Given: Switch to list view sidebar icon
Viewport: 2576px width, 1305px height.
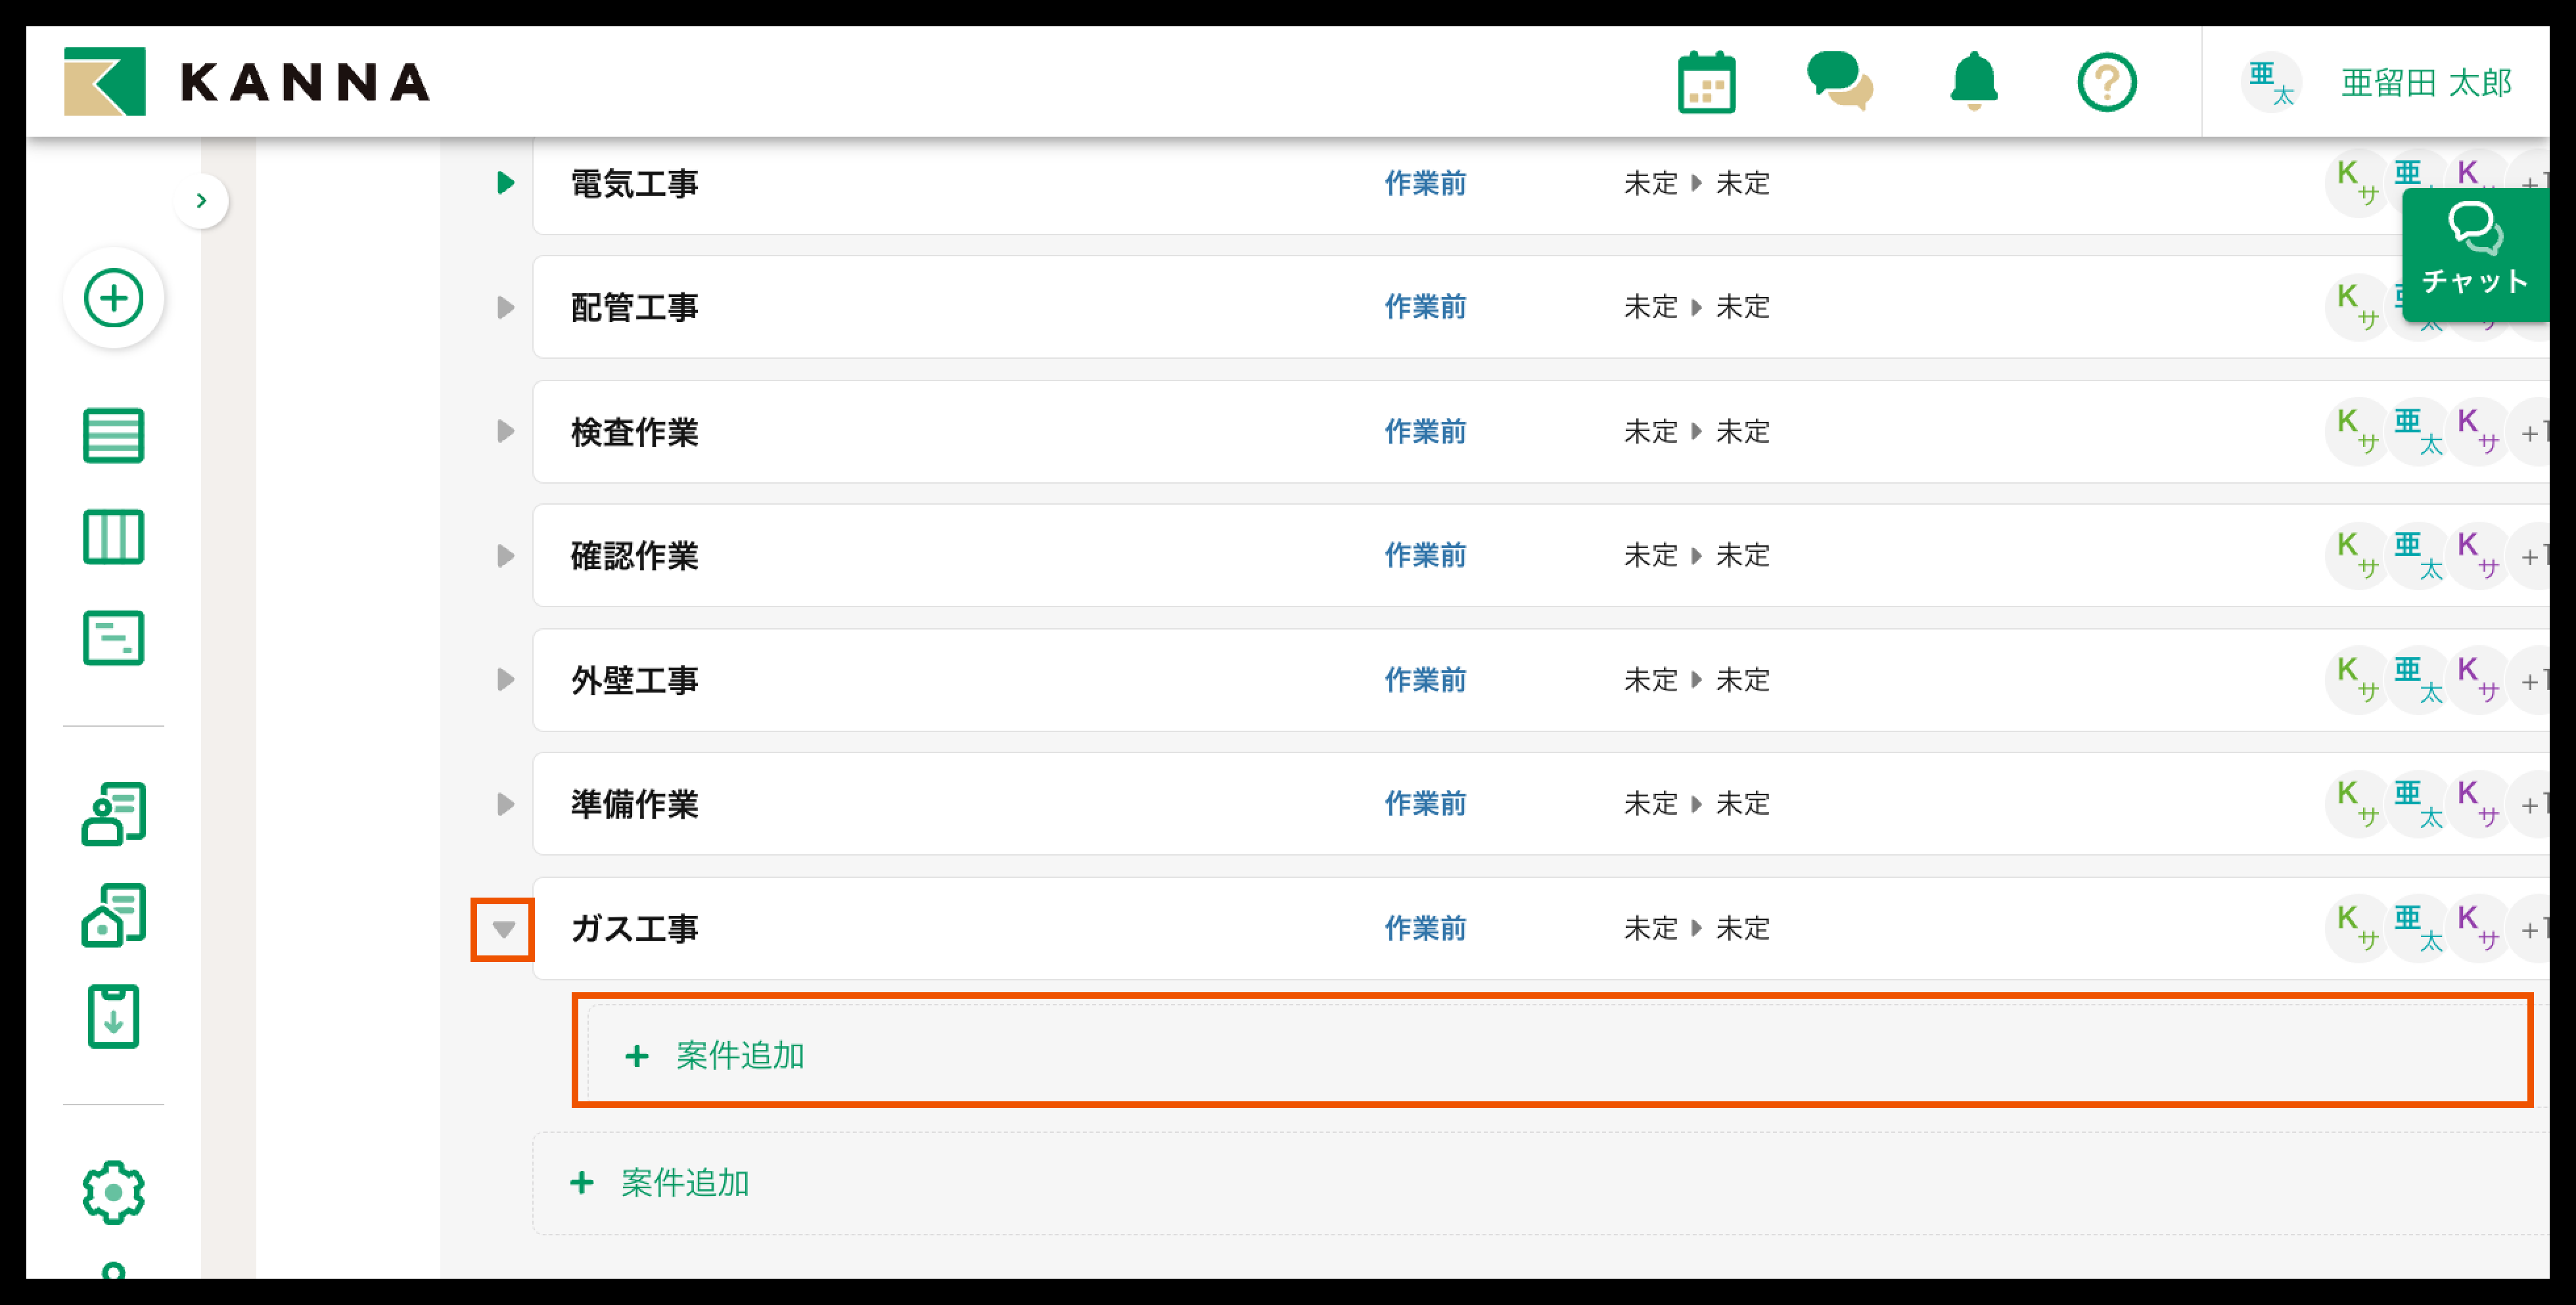Looking at the screenshot, I should [x=114, y=436].
